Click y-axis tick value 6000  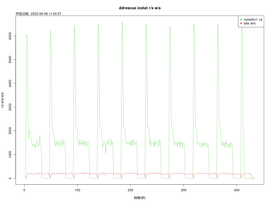pyautogui.click(x=10, y=36)
